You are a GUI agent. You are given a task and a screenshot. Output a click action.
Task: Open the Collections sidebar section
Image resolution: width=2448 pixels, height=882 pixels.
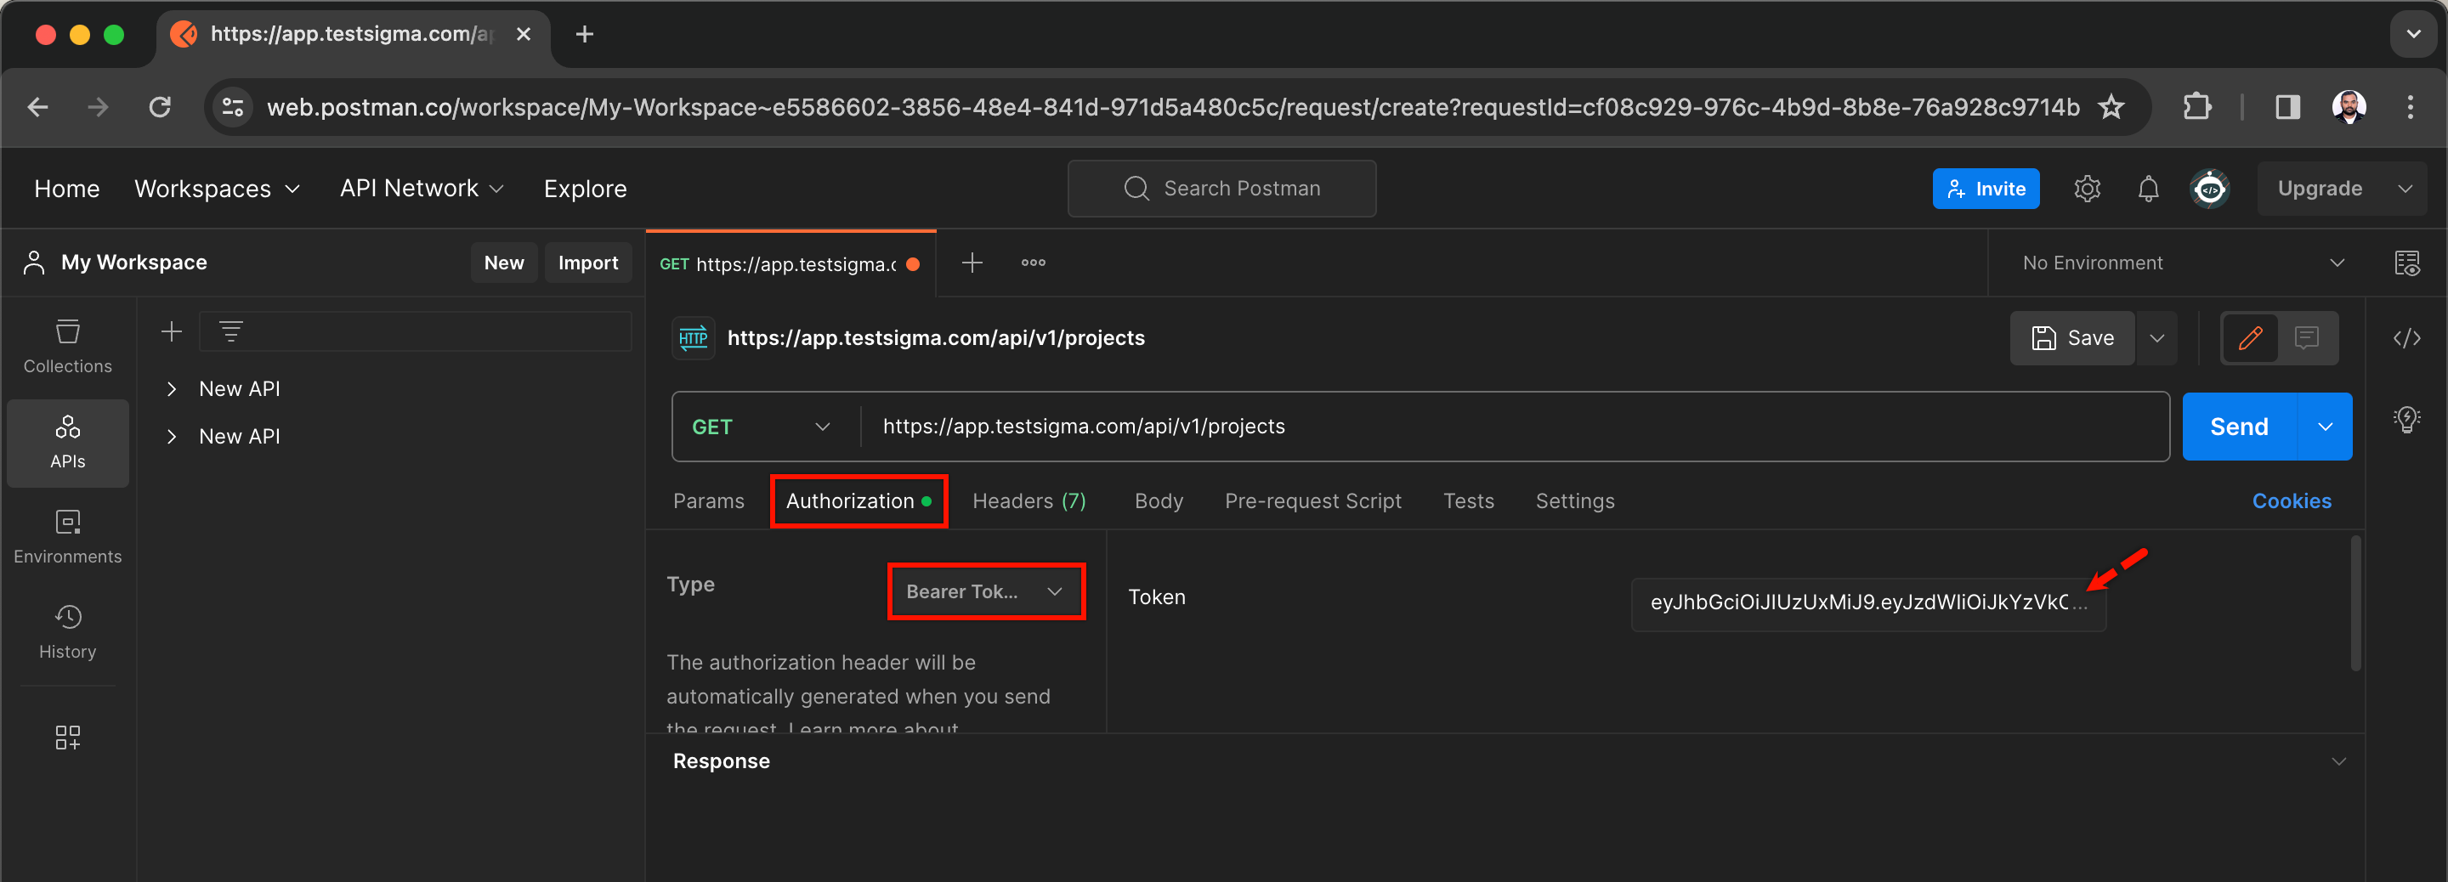point(67,348)
